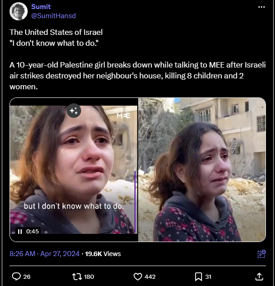The height and width of the screenshot is (286, 275).
Task: Click Sumit's profile avatar picture
Action: click(18, 11)
